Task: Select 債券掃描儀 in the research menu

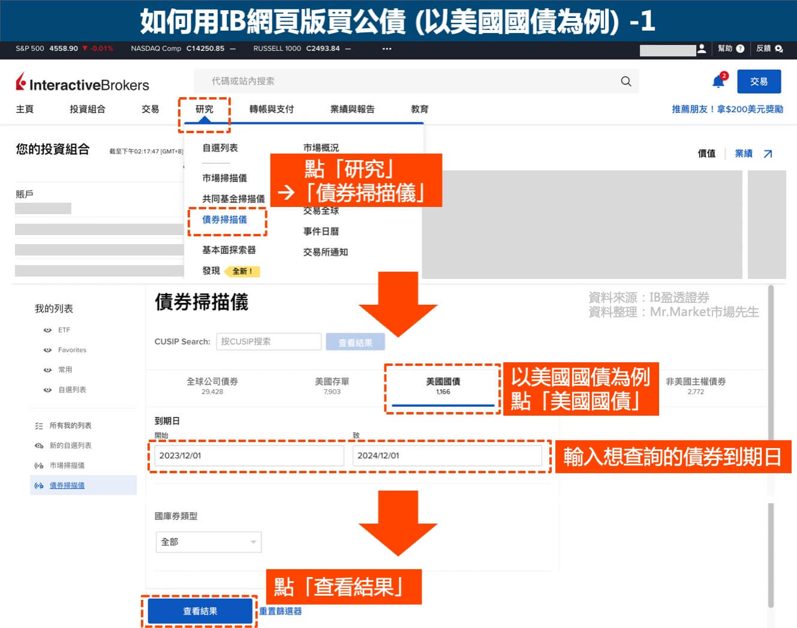Action: [x=224, y=220]
